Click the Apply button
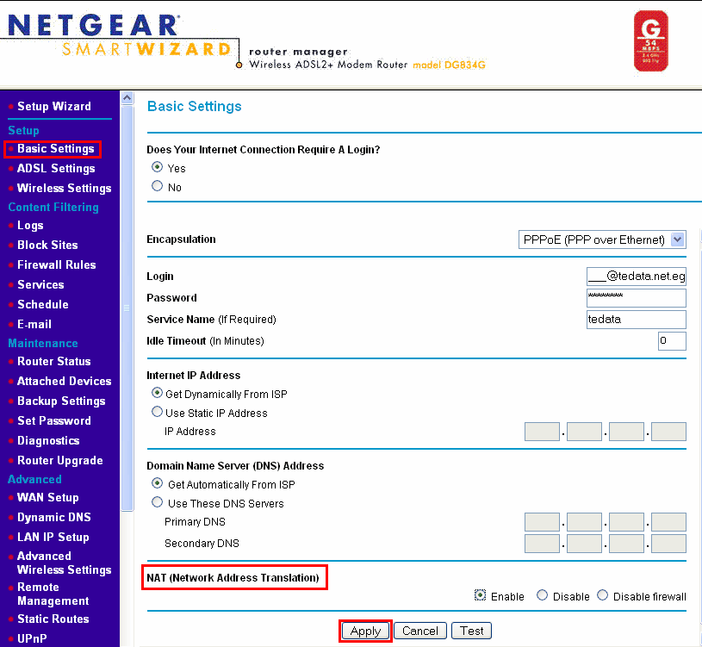Viewport: 702px width, 647px height. pyautogui.click(x=365, y=631)
